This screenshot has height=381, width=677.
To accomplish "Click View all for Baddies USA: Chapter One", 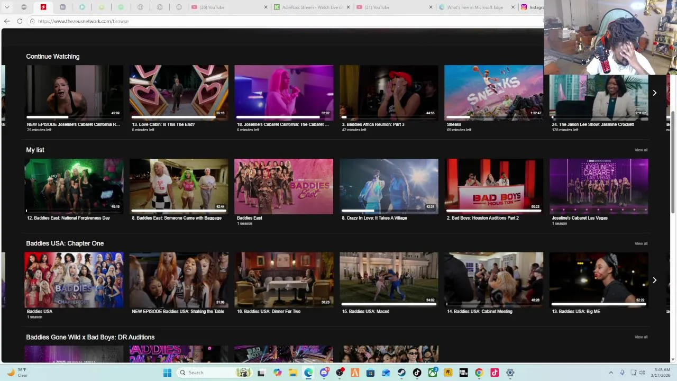I will (641, 243).
